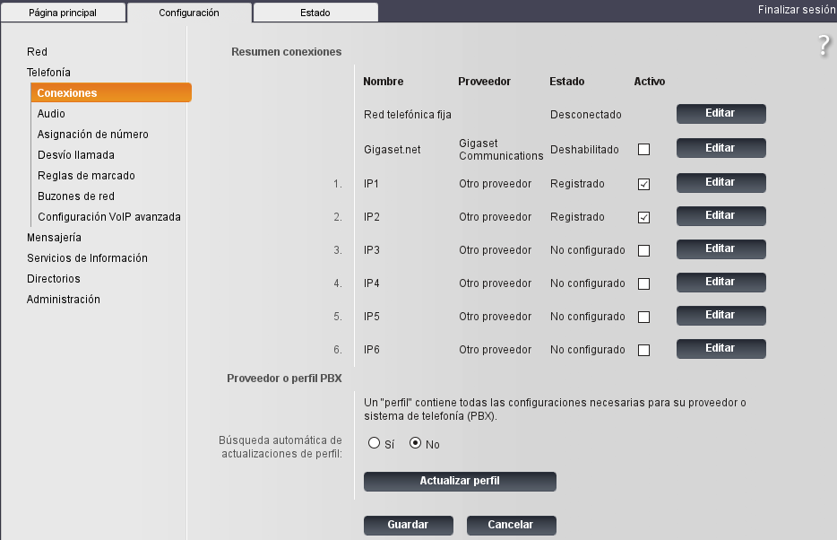
Task: Switch to the Estado tab
Action: pos(315,13)
